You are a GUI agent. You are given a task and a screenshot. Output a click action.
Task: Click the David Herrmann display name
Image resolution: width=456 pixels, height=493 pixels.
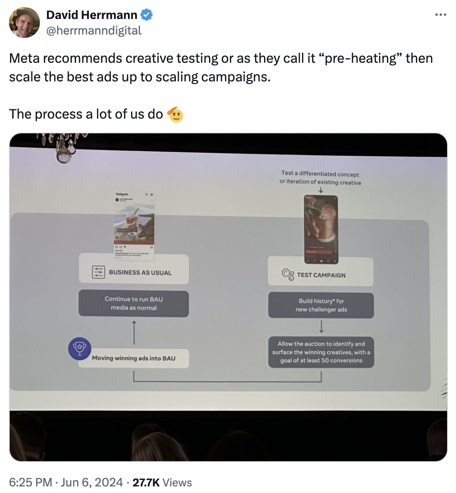pos(92,15)
